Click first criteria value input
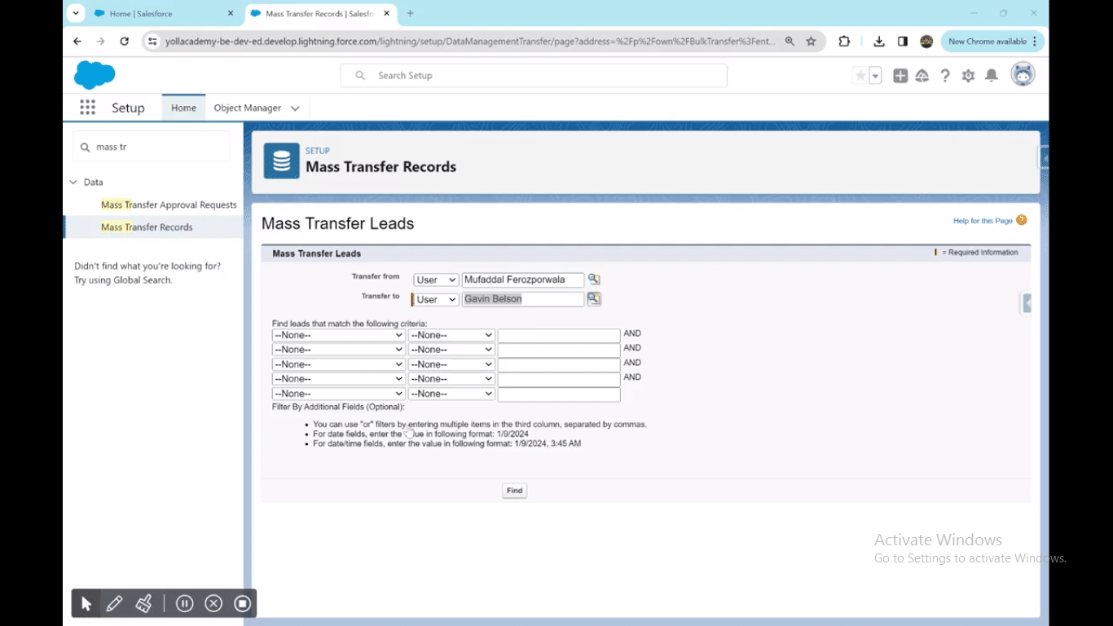1113x626 pixels. point(559,335)
